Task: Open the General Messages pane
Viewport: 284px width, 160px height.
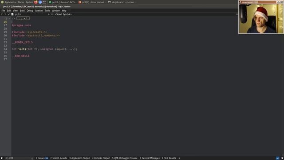Action: tap(150, 158)
